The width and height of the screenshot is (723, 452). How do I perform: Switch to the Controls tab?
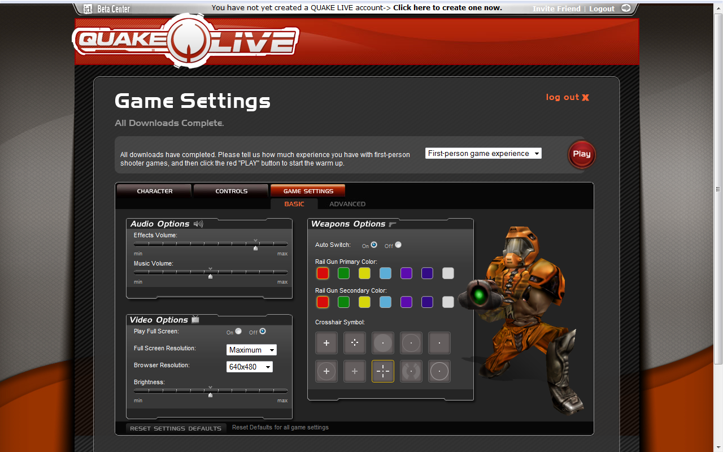point(232,191)
